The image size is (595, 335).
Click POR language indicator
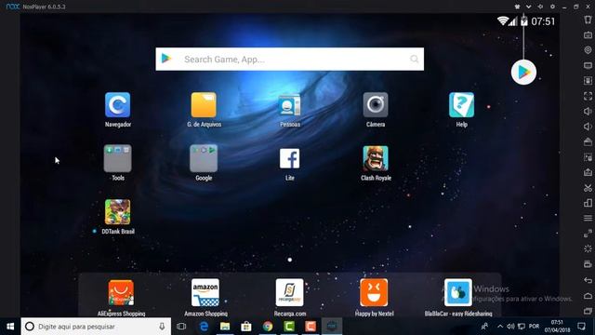(x=534, y=327)
